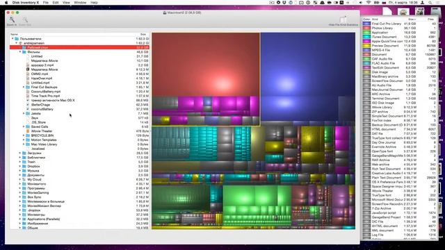Image resolution: width=445 pixels, height=250 pixels.
Task: Click the Wi-Fi status icon
Action: pos(369,3)
